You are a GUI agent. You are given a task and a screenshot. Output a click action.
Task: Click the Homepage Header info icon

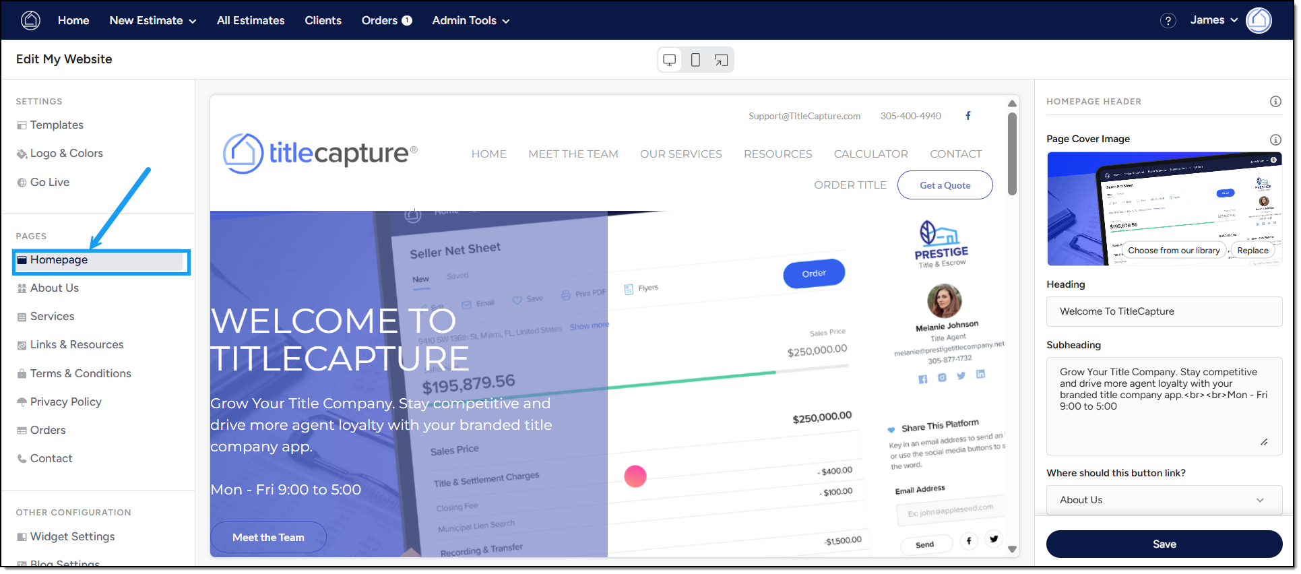click(x=1275, y=102)
